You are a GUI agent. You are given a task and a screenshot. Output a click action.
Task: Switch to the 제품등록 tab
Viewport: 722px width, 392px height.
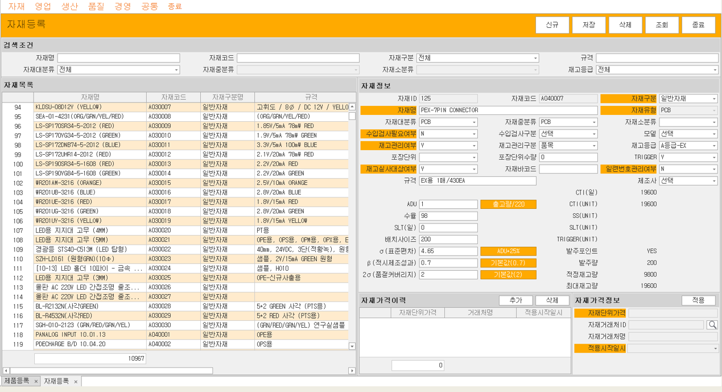[x=16, y=381]
